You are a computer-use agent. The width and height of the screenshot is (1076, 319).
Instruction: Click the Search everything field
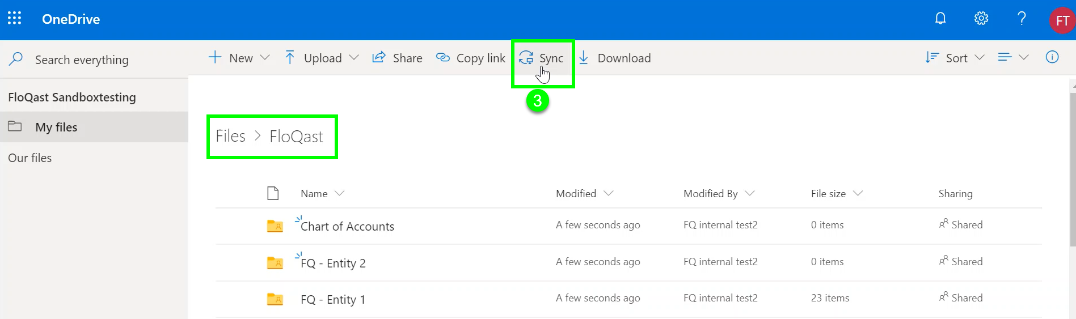tap(94, 59)
